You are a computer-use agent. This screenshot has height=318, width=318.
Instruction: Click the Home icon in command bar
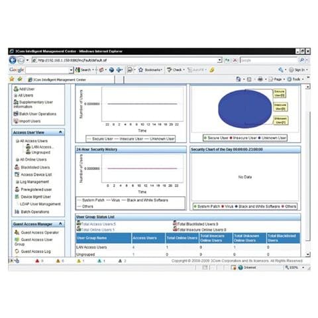point(238,79)
